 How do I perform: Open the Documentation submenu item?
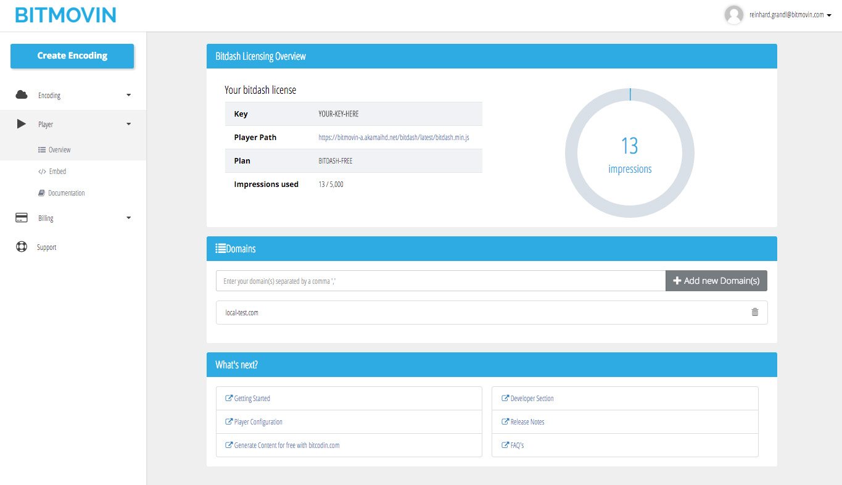[x=67, y=193]
